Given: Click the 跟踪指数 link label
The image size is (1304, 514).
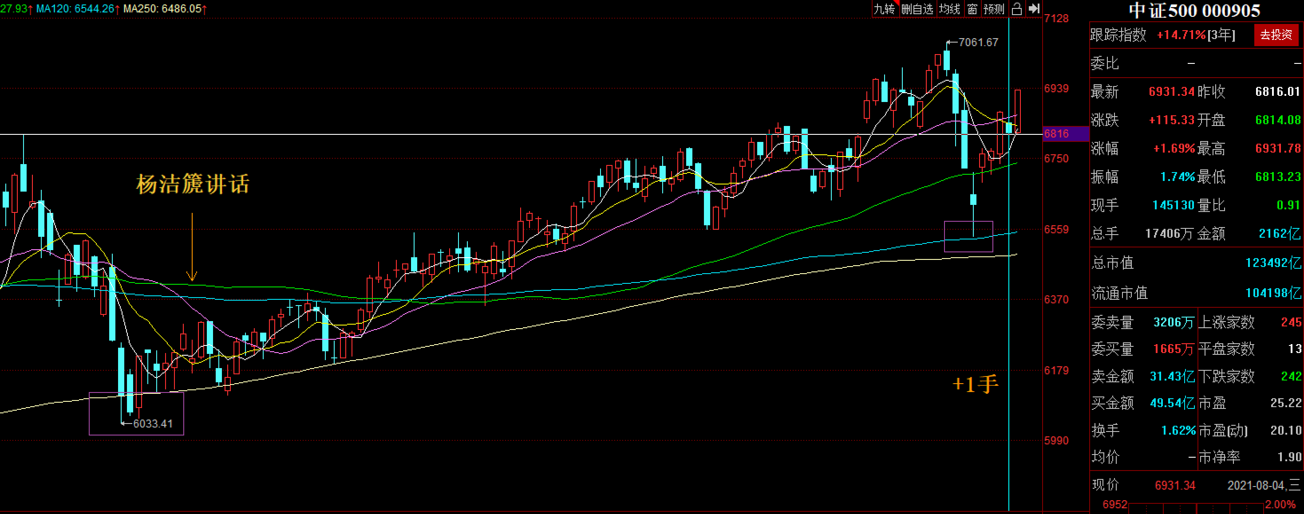Looking at the screenshot, I should tap(1118, 35).
